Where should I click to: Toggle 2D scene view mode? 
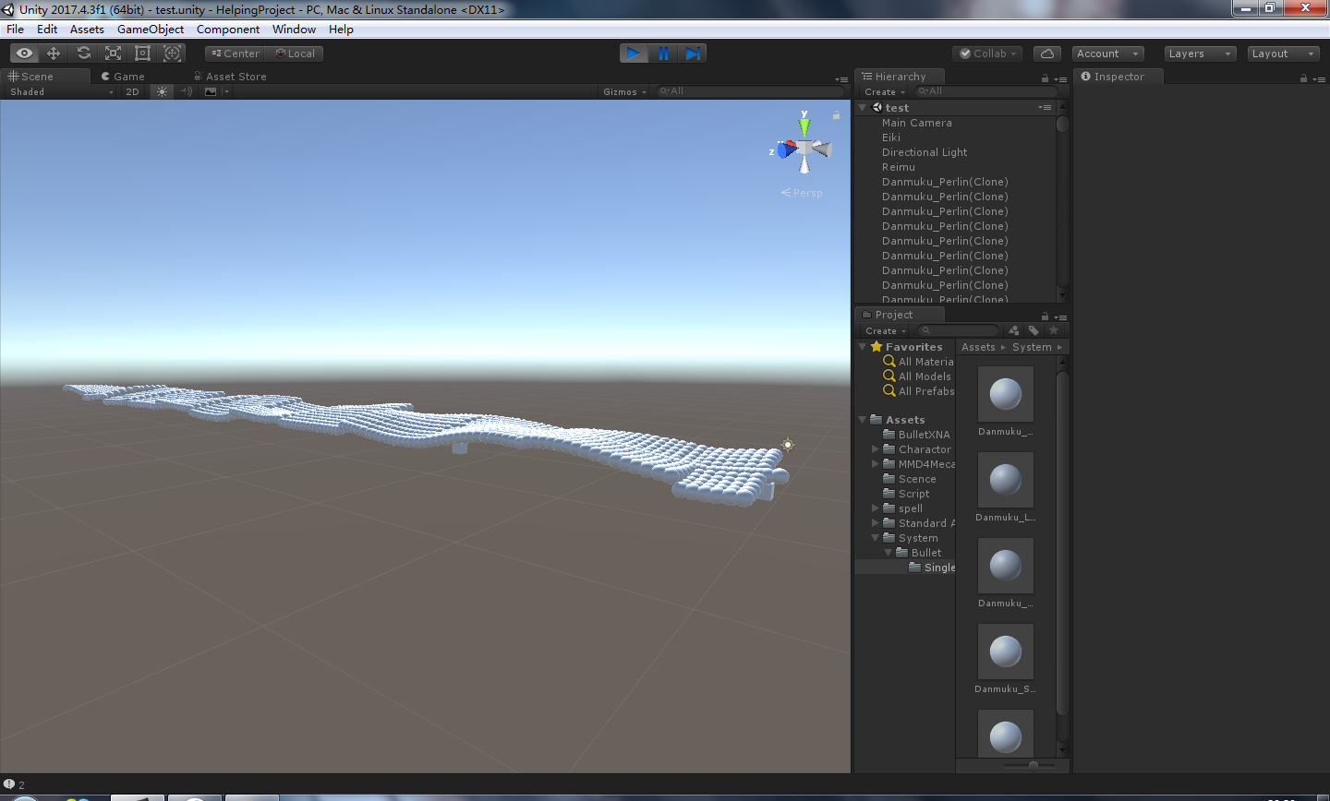[x=132, y=91]
